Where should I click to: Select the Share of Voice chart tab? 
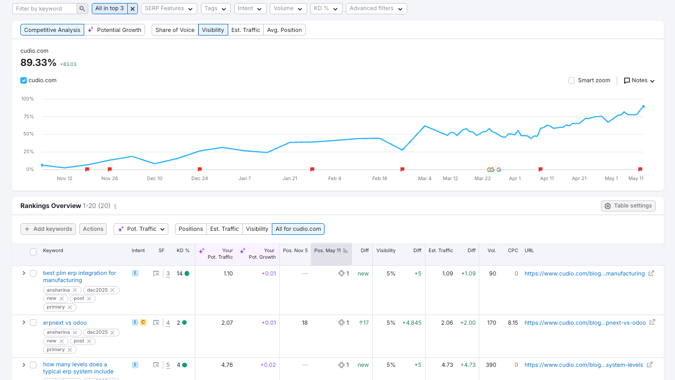coord(175,30)
